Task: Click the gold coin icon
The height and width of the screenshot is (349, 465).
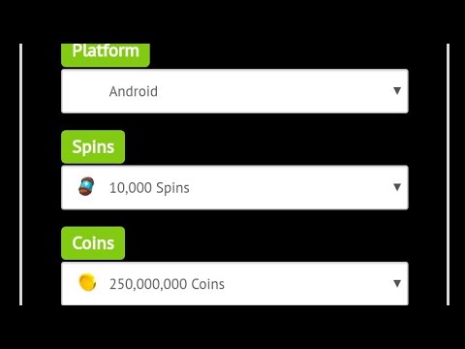Action: (x=87, y=282)
